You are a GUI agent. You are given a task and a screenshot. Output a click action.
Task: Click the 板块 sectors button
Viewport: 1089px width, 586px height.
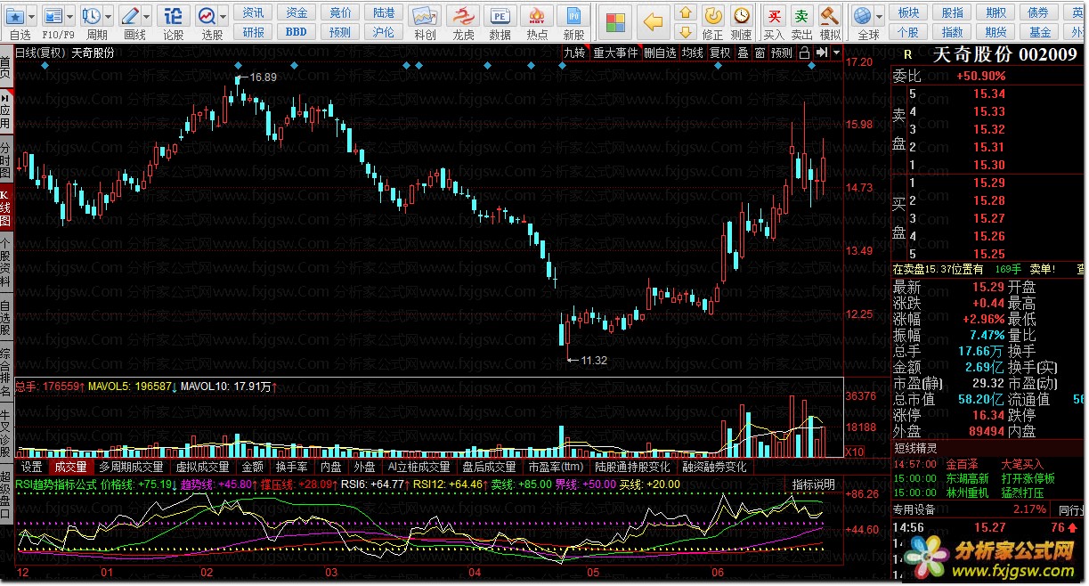[x=908, y=12]
